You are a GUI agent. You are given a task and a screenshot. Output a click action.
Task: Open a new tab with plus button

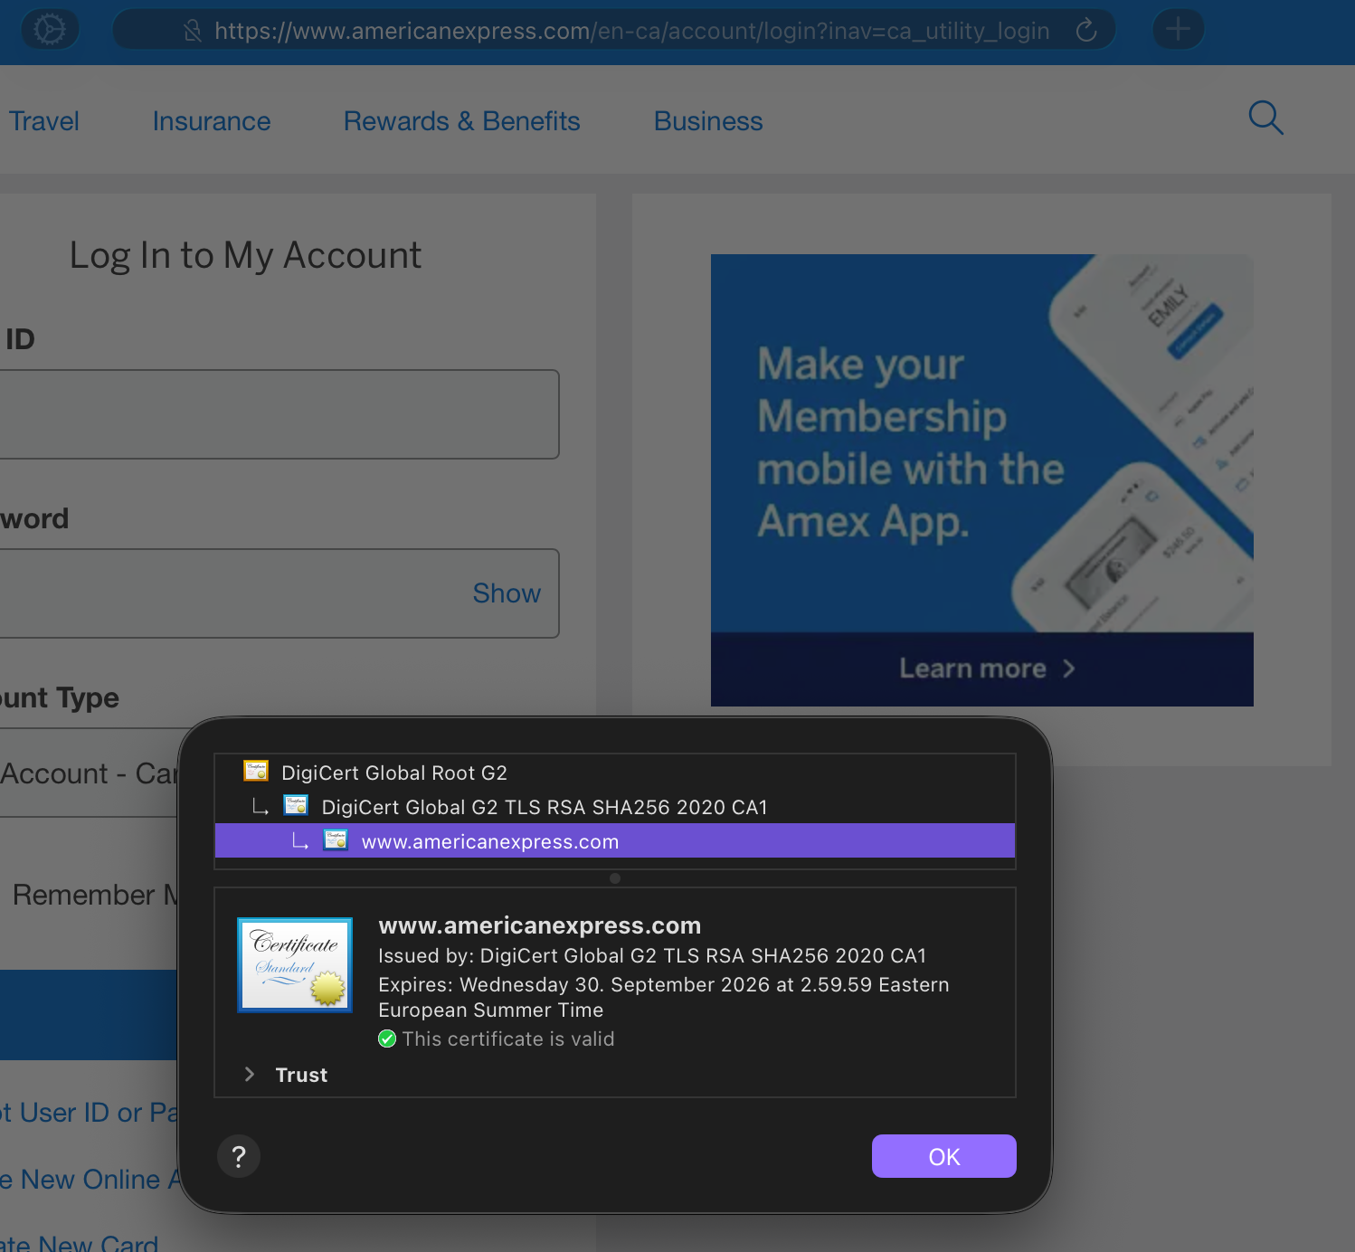pyautogui.click(x=1178, y=30)
